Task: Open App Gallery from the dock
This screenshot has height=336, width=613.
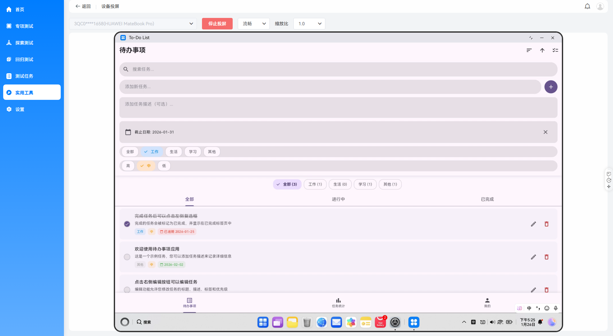Action: (x=380, y=322)
